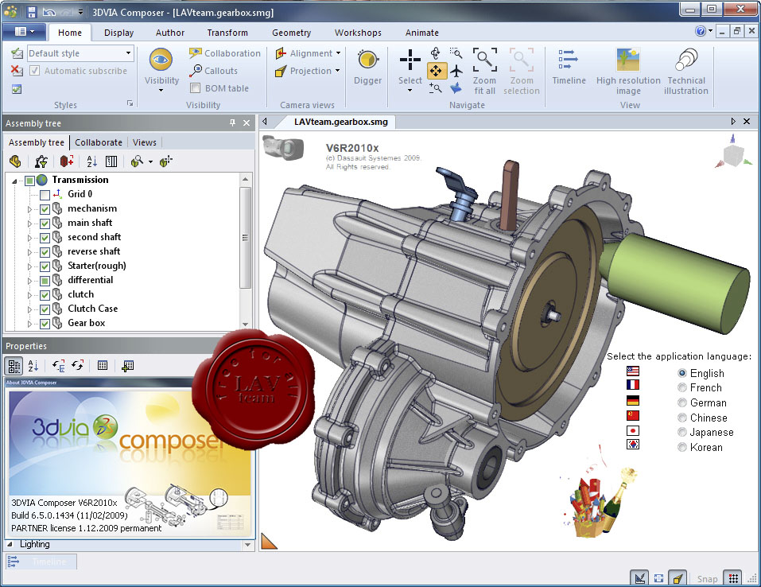
Task: Pin the Assembly tree panel
Action: coord(232,122)
